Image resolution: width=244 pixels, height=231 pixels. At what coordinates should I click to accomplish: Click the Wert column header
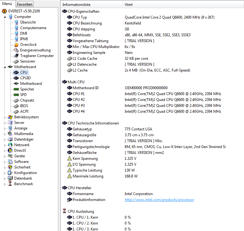click(x=183, y=5)
